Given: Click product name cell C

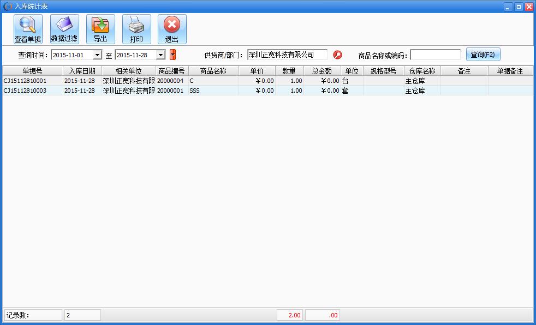Looking at the screenshot, I should [213, 81].
